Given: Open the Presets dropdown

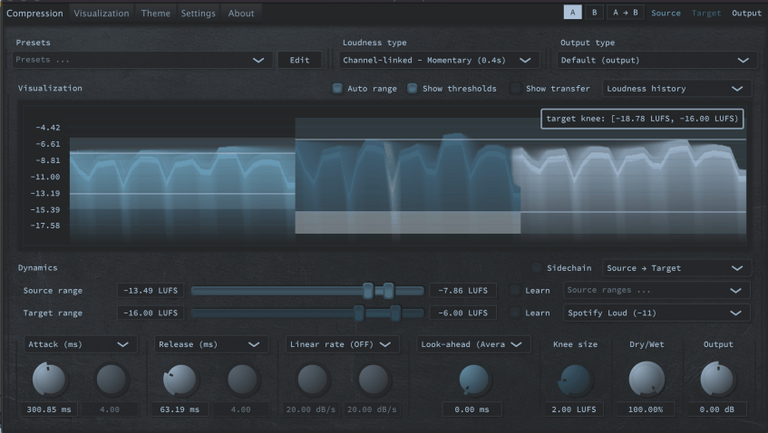Looking at the screenshot, I should (142, 60).
